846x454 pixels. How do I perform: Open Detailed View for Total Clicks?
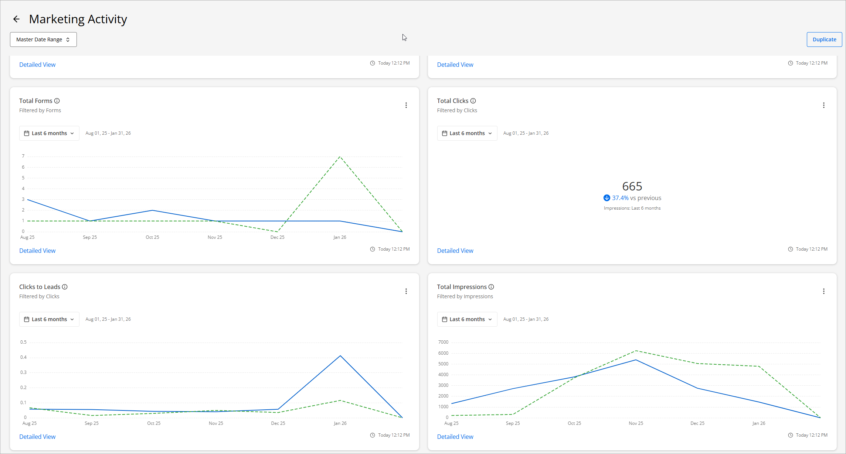(455, 251)
